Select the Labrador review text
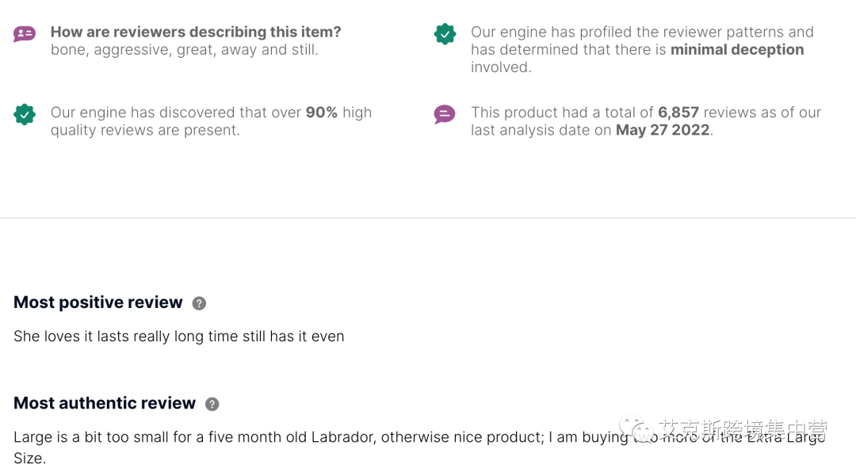 click(x=317, y=438)
